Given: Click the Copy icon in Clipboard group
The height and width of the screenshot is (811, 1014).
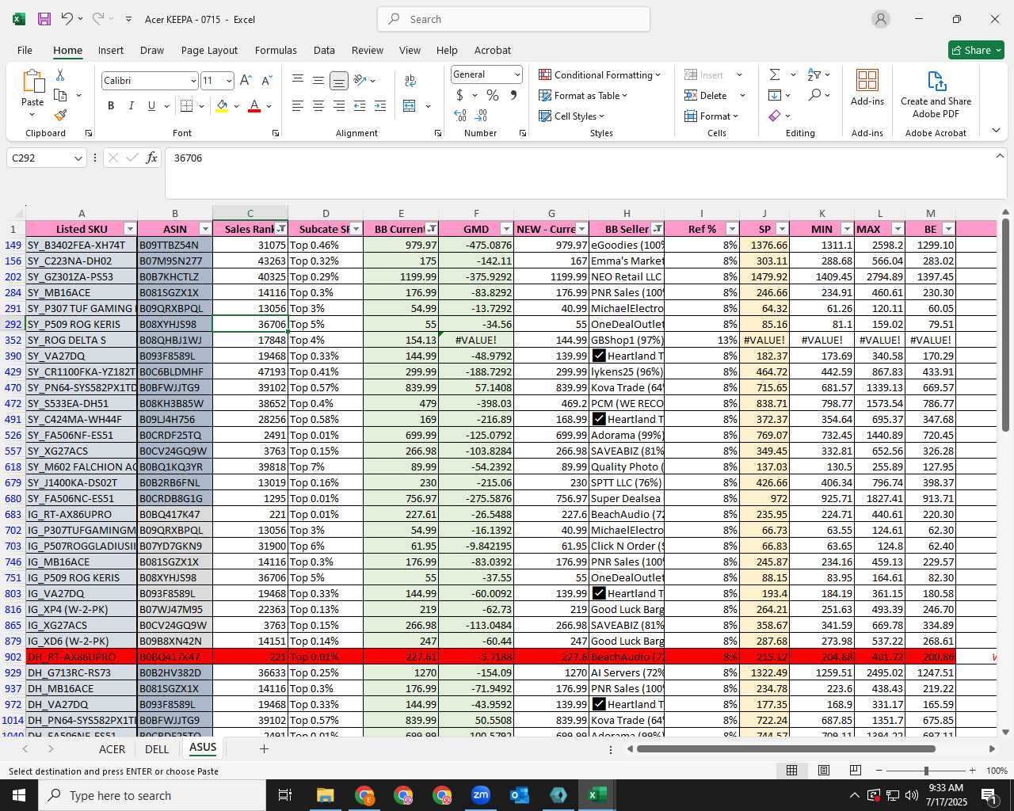Looking at the screenshot, I should click(60, 95).
